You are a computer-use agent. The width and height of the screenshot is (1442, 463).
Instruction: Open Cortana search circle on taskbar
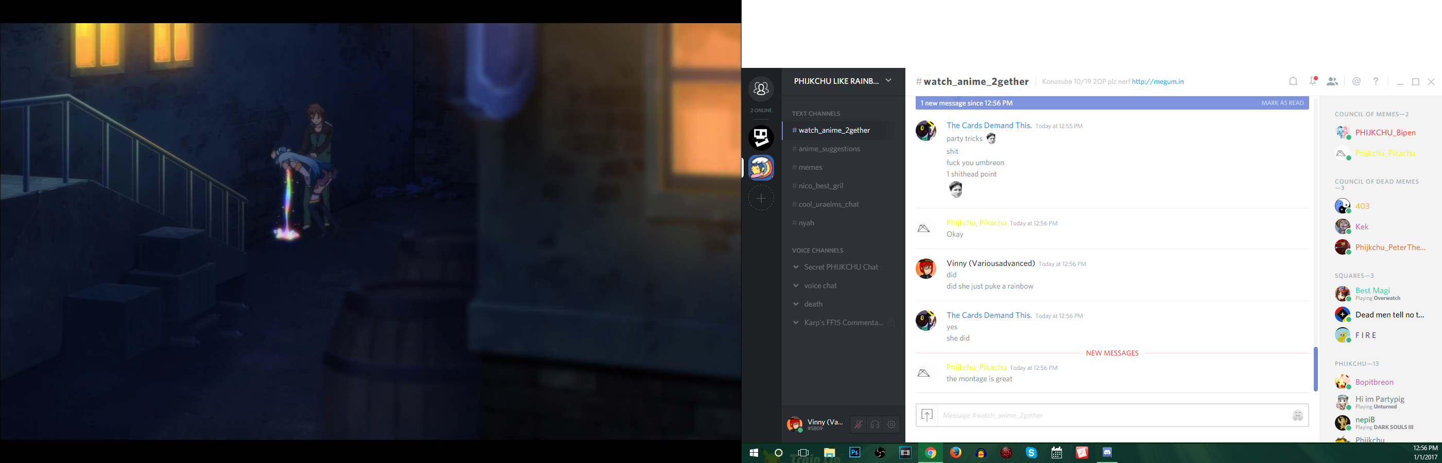778,453
